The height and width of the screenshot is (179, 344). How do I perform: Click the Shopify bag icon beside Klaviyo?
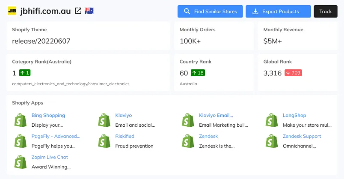pyautogui.click(x=104, y=120)
